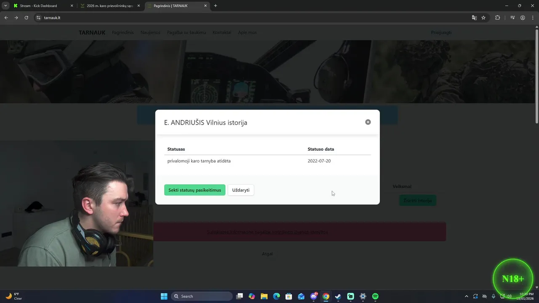Screen dimensions: 539x303
Task: Open Pagalba su šaukimu nav link
Action: tap(187, 32)
